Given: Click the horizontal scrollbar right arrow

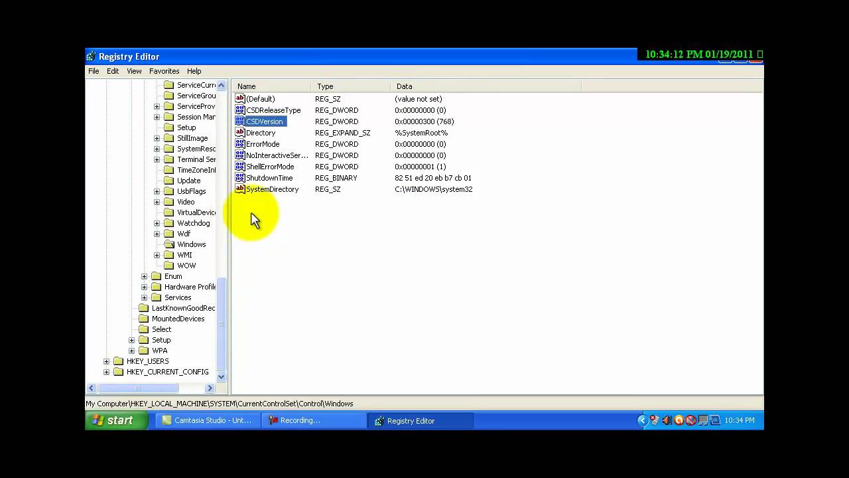Looking at the screenshot, I should pos(210,388).
